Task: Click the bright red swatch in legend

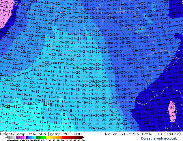Action: (x=63, y=137)
